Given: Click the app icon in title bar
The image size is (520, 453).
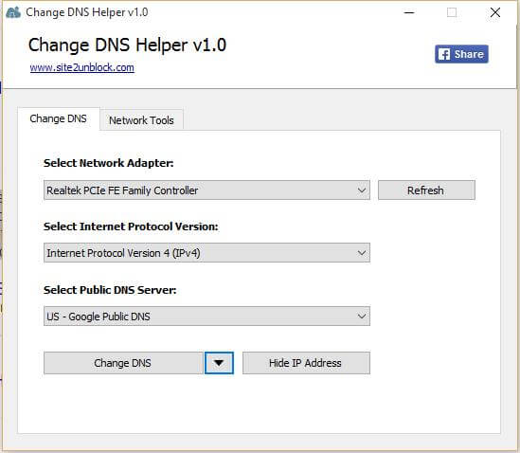Looking at the screenshot, I should click(13, 12).
